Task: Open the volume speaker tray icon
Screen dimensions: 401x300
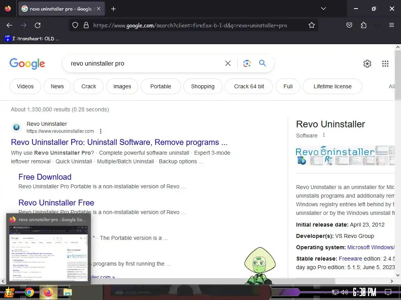Action: tap(345, 292)
